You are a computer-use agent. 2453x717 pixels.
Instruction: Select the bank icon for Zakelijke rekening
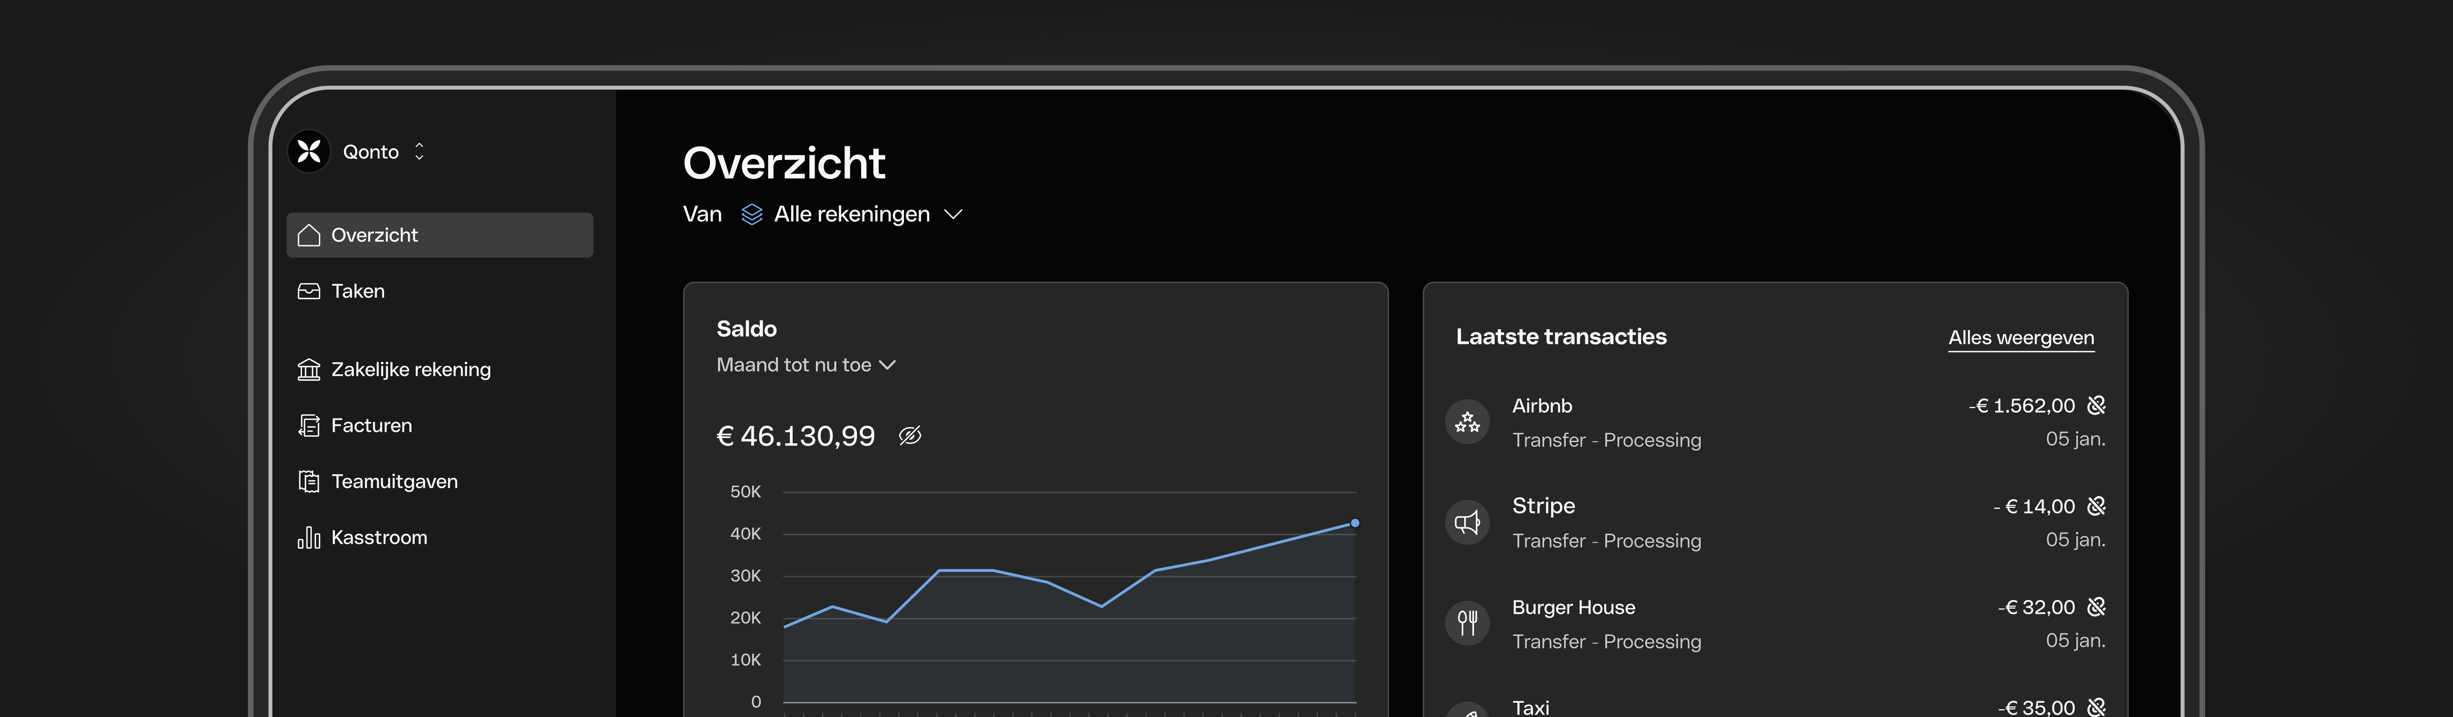309,369
